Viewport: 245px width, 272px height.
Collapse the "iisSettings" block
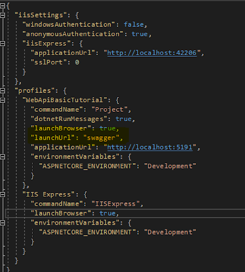pos(2,15)
